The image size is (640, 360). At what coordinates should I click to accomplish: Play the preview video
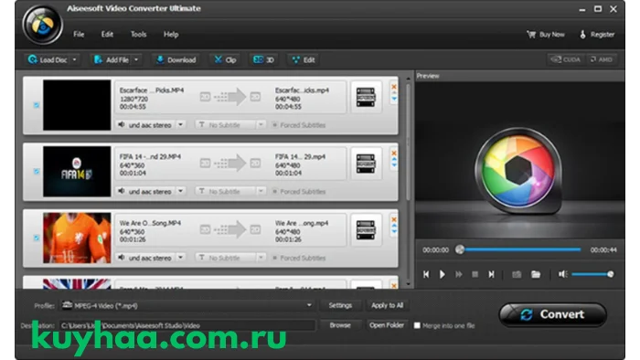click(x=443, y=274)
